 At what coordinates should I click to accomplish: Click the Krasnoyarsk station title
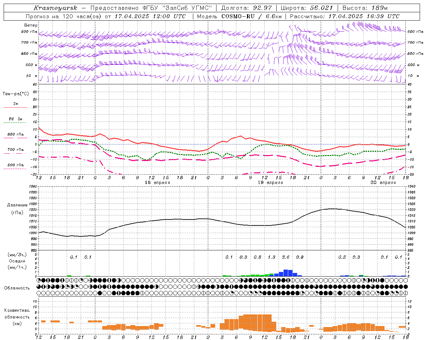(55, 8)
